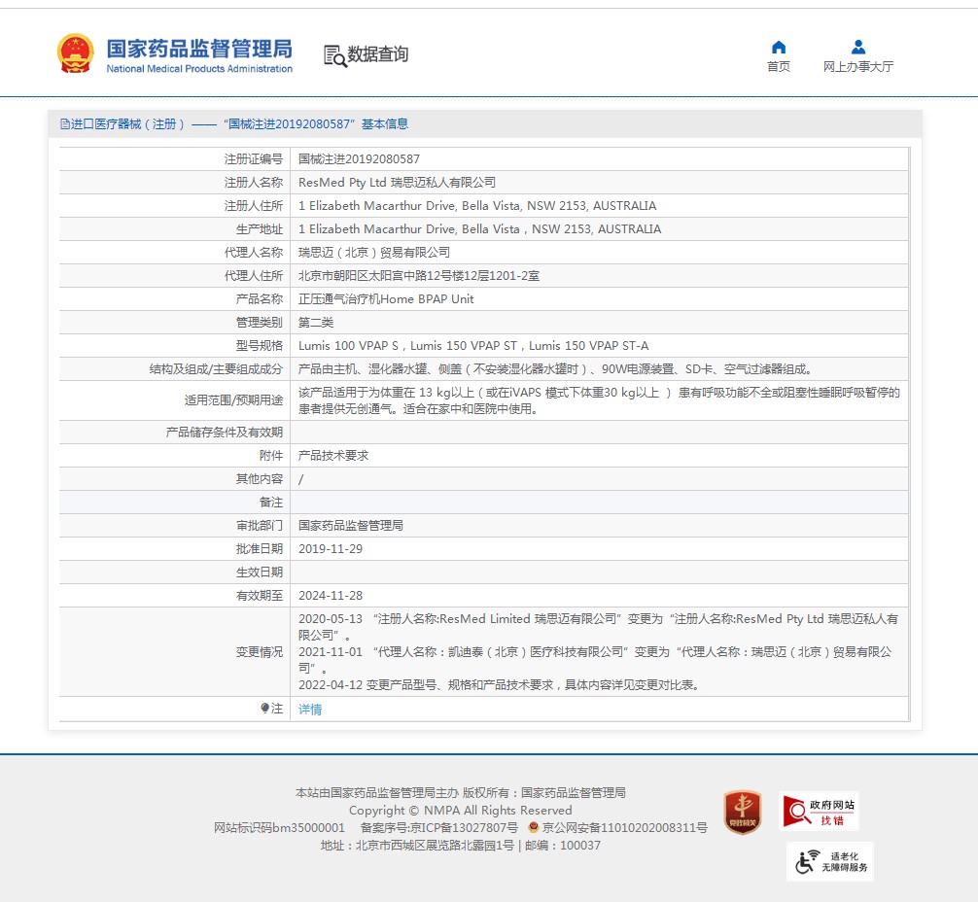Click Copyright © NMPA All Rights Reserved
Image resolution: width=978 pixels, height=902 pixels.
(x=460, y=810)
